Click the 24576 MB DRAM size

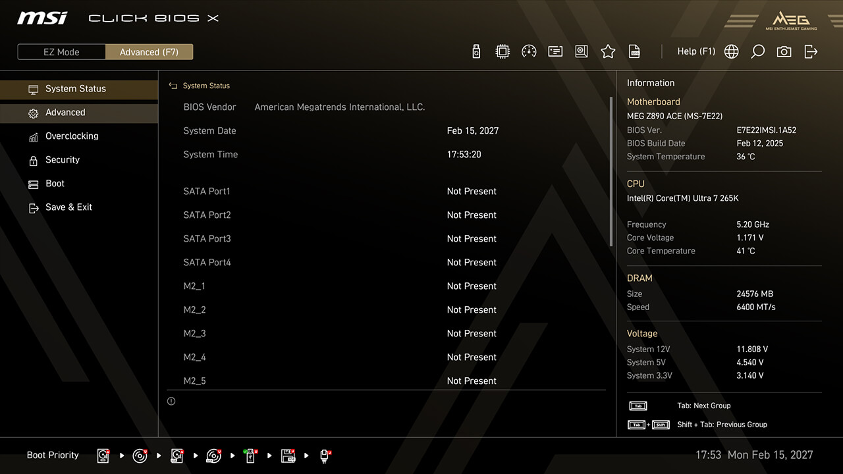pyautogui.click(x=755, y=294)
